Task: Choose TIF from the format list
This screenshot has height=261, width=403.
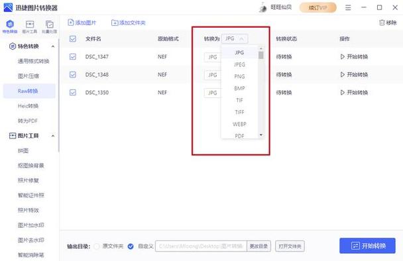Action: (x=239, y=100)
